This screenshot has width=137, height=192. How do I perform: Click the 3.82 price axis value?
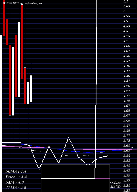coord(127,131)
